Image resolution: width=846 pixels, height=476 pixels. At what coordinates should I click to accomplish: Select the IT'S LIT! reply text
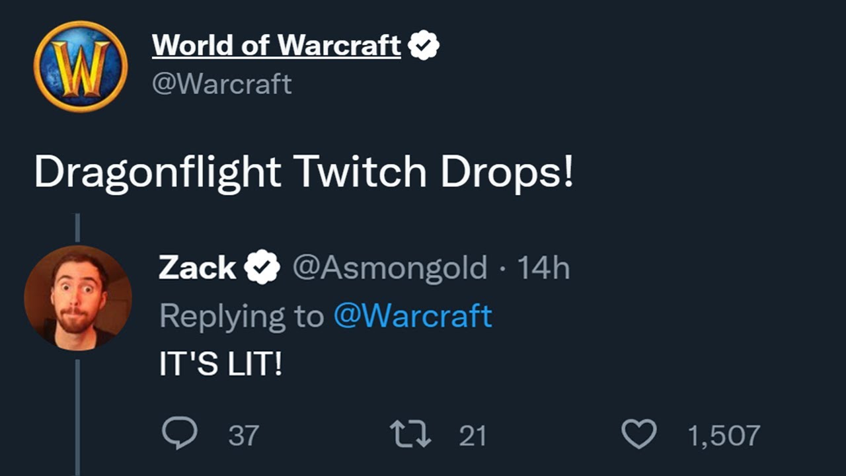click(221, 364)
